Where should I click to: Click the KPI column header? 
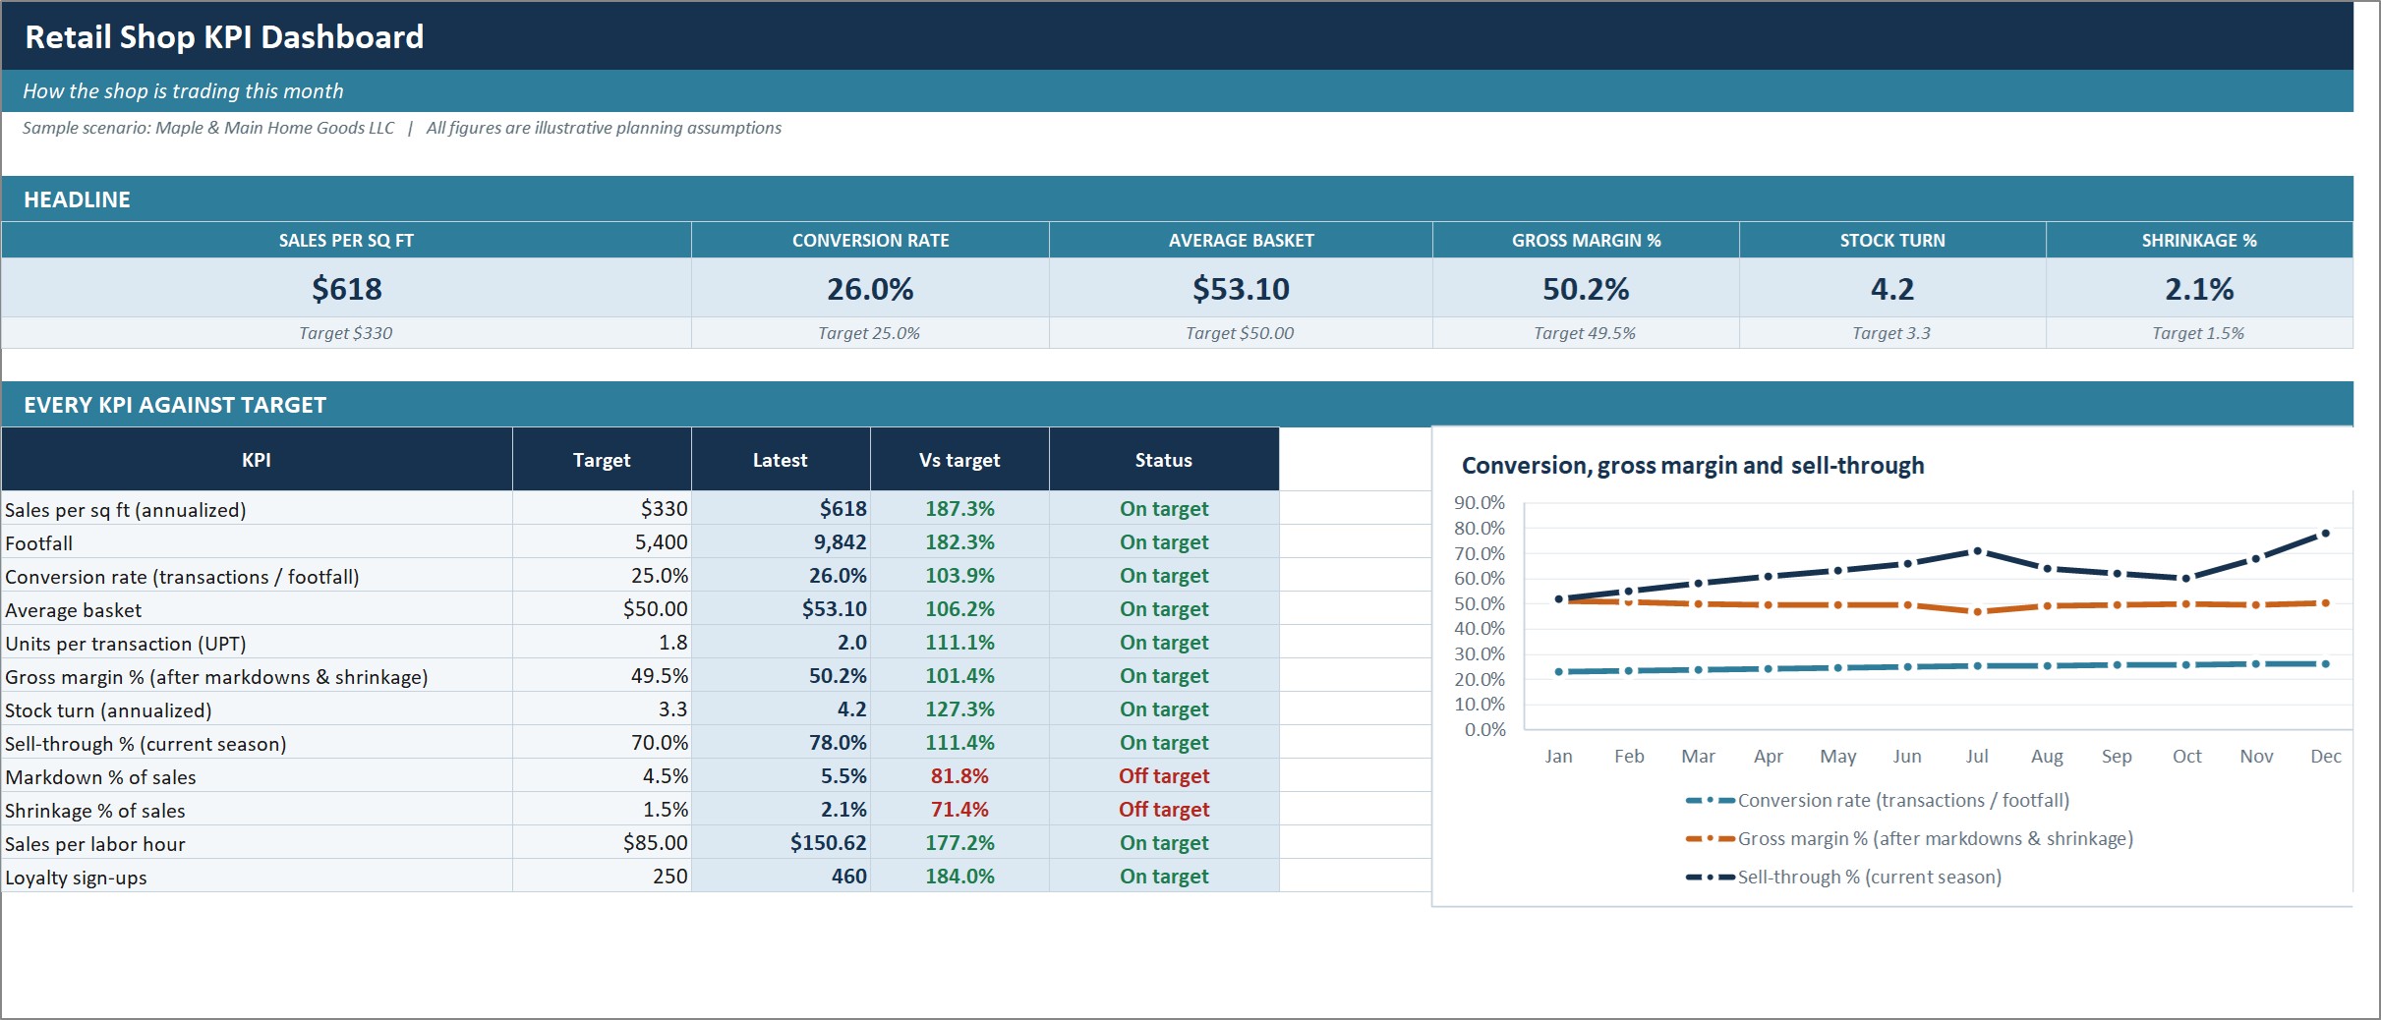[x=257, y=460]
